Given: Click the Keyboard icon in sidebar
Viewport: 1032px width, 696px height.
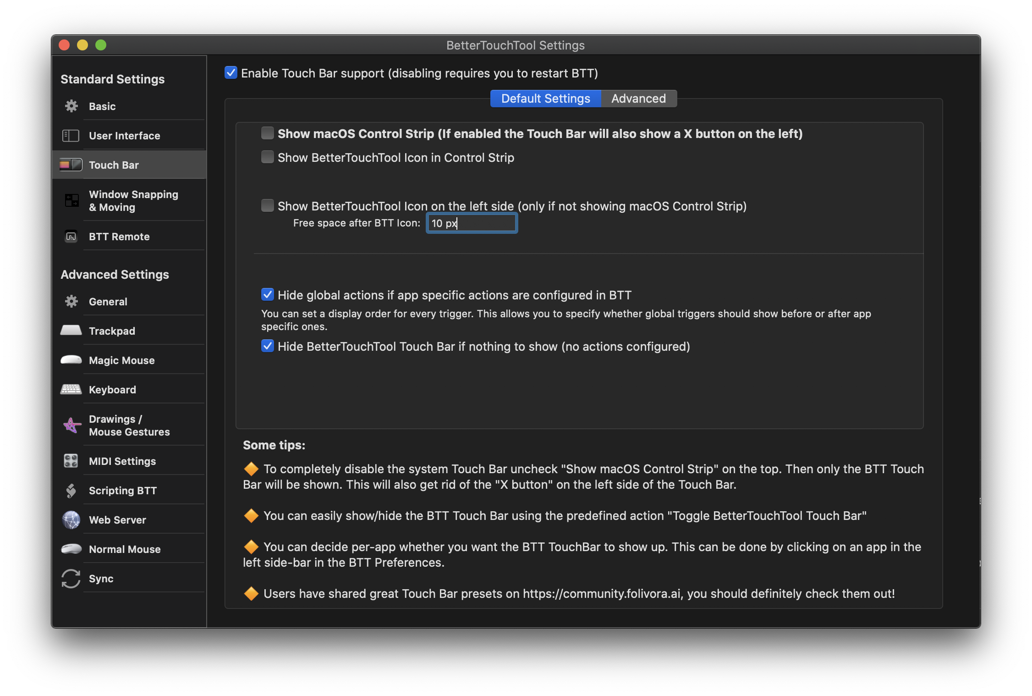Looking at the screenshot, I should point(71,389).
